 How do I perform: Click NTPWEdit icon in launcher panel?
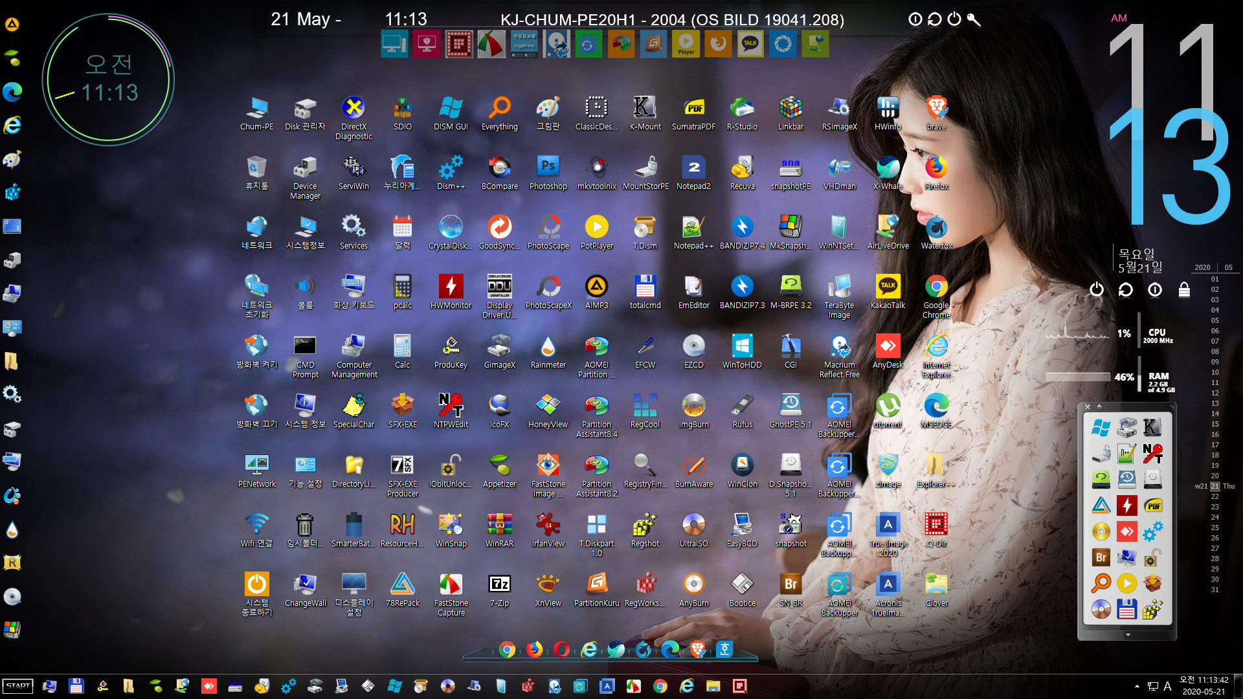pos(1153,454)
